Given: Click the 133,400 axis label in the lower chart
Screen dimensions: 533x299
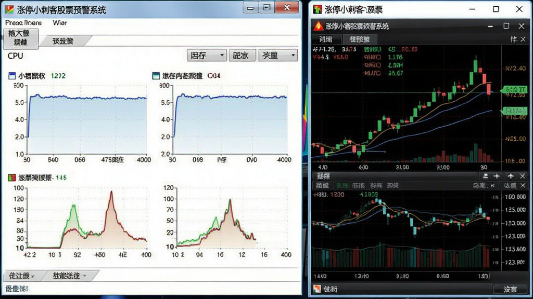Looking at the screenshot, I should coord(515,249).
